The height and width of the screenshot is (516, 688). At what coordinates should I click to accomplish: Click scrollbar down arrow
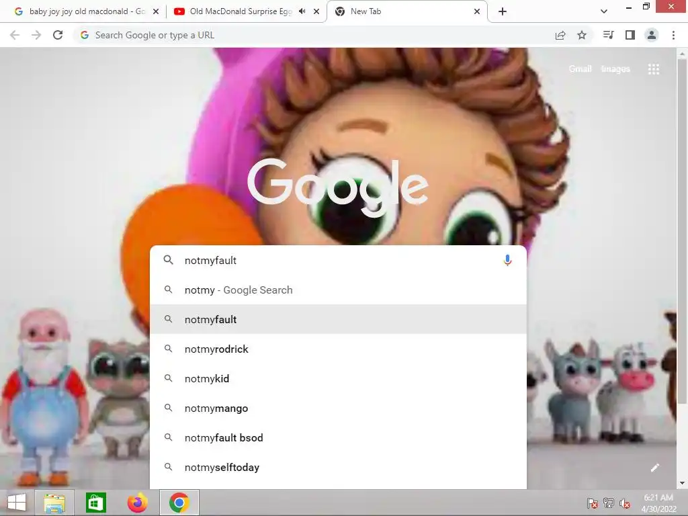[682, 484]
